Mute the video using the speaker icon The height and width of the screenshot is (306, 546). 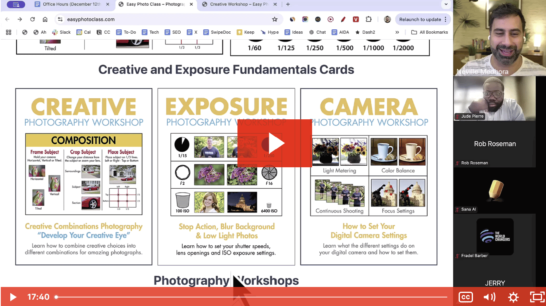[x=489, y=297]
